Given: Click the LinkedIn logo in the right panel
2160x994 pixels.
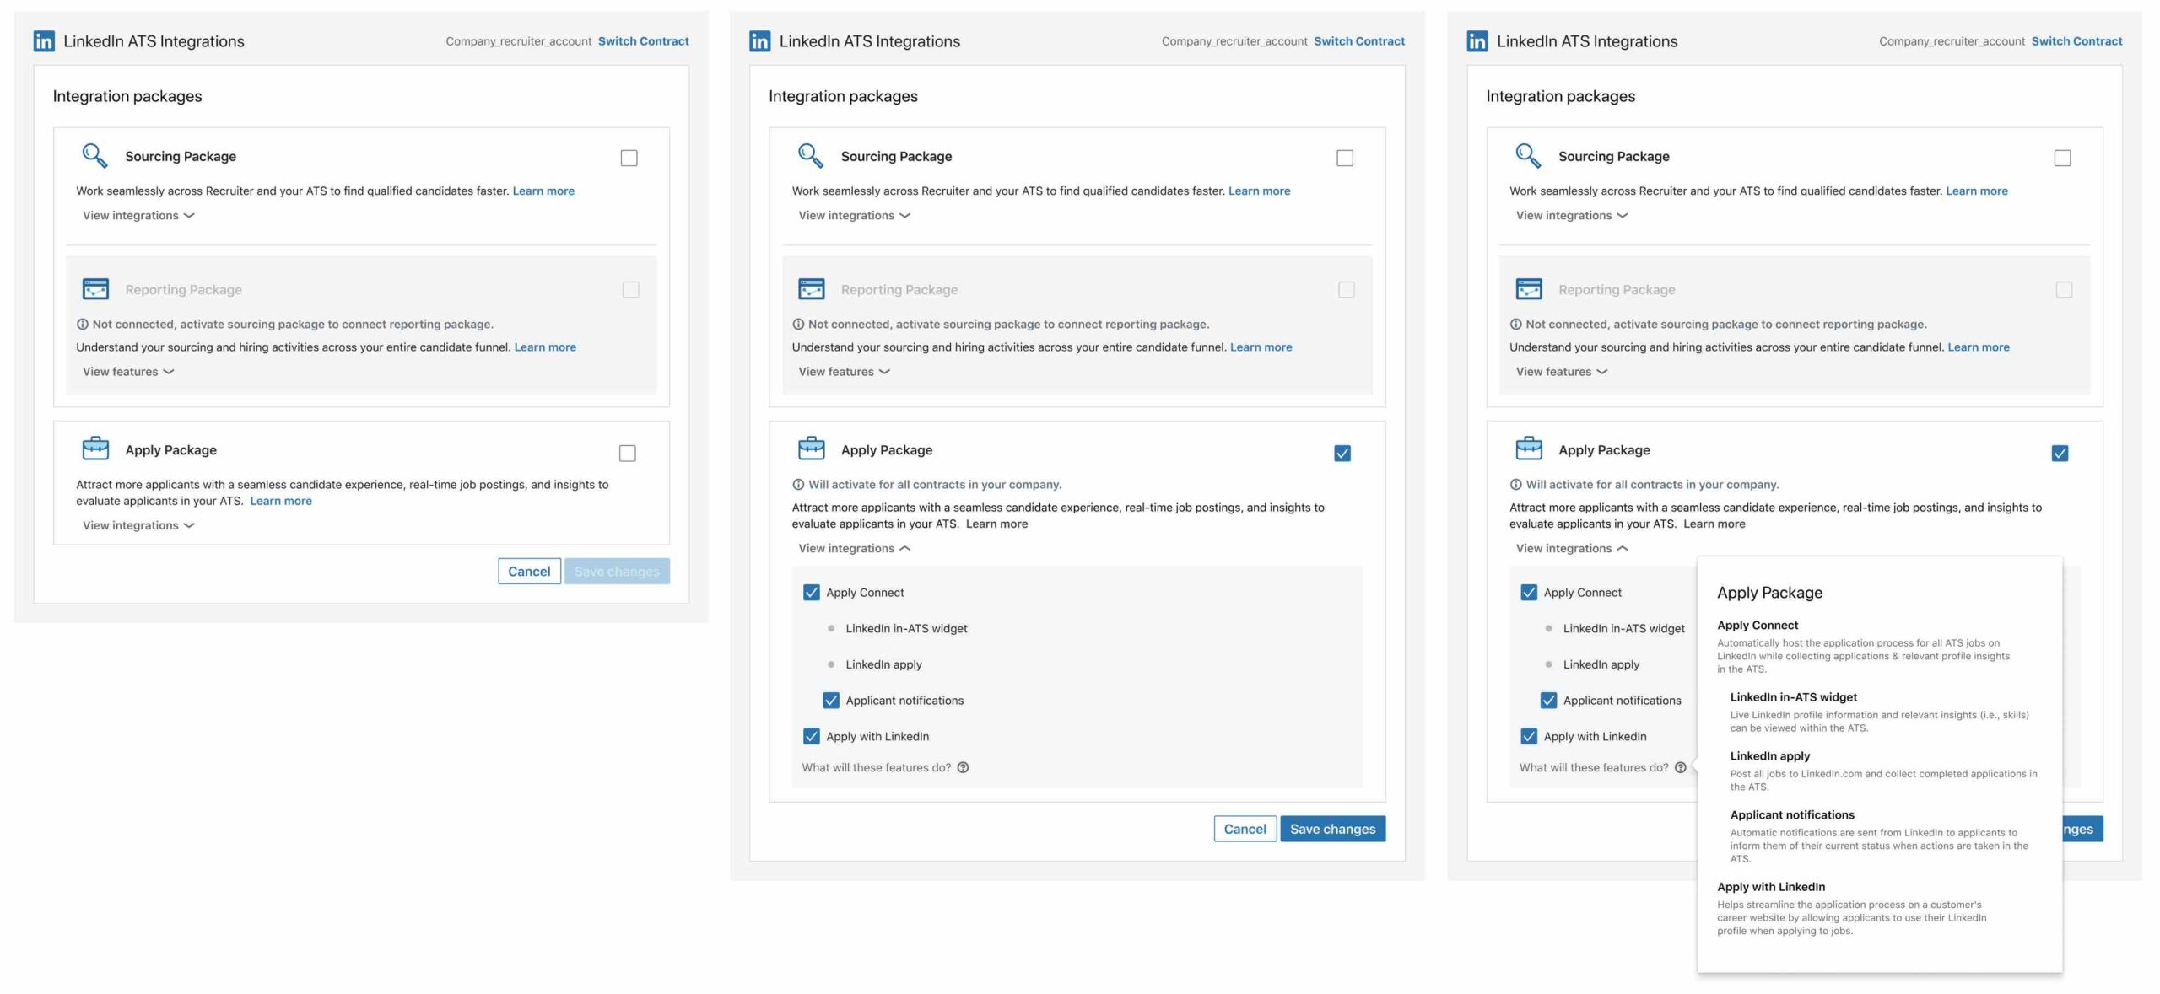Looking at the screenshot, I should [x=1477, y=41].
